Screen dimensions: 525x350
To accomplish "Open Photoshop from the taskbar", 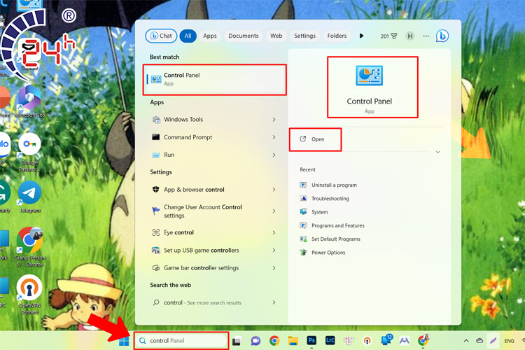I will (311, 341).
